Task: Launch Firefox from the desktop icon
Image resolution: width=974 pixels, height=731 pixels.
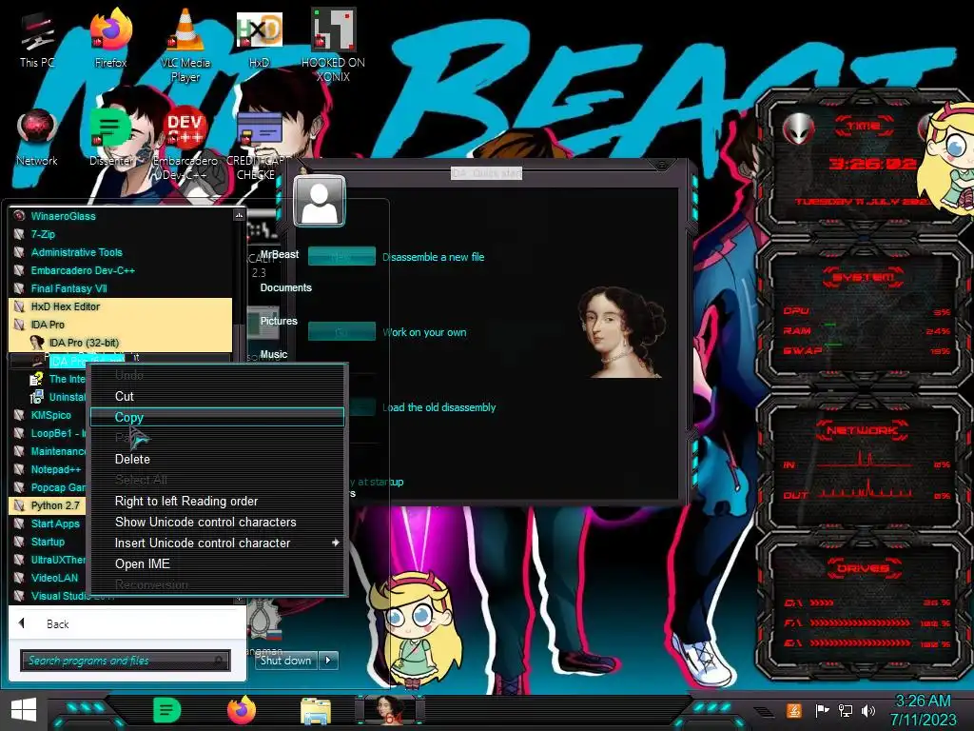Action: click(x=110, y=38)
